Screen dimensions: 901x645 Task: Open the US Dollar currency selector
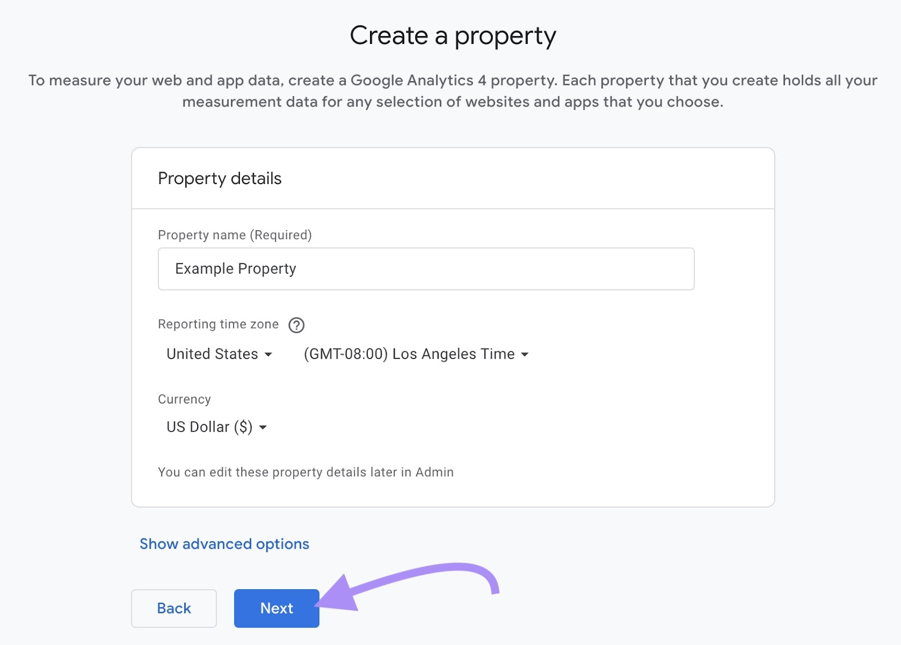click(216, 428)
